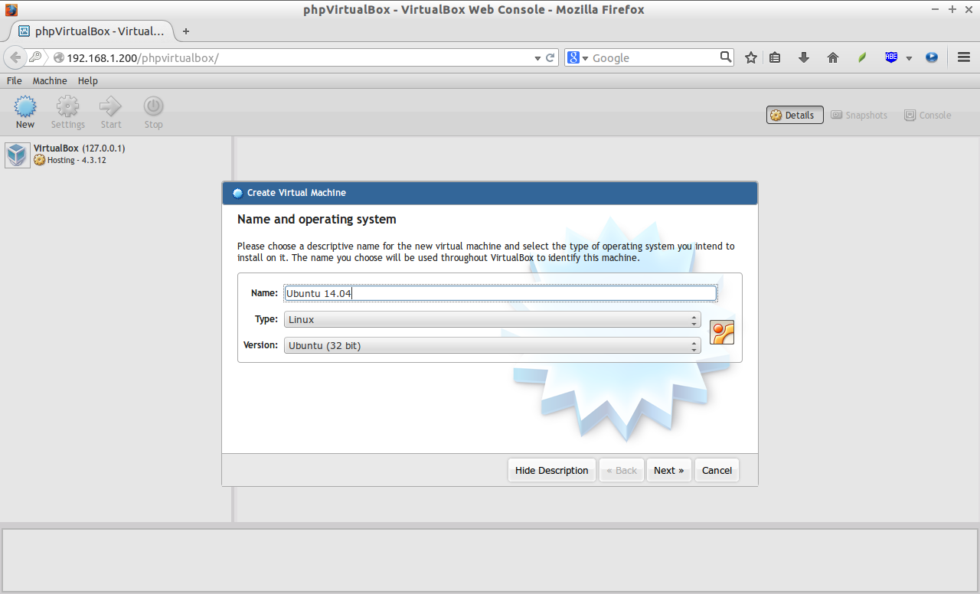Open the bookmarks list icon
980x594 pixels.
click(x=775, y=57)
